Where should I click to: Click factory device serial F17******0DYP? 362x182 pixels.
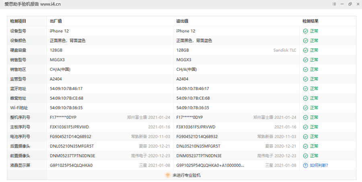click(x=63, y=118)
